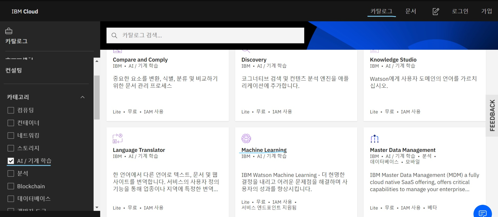Click the sidebar scrollbar thumb

coord(97,97)
